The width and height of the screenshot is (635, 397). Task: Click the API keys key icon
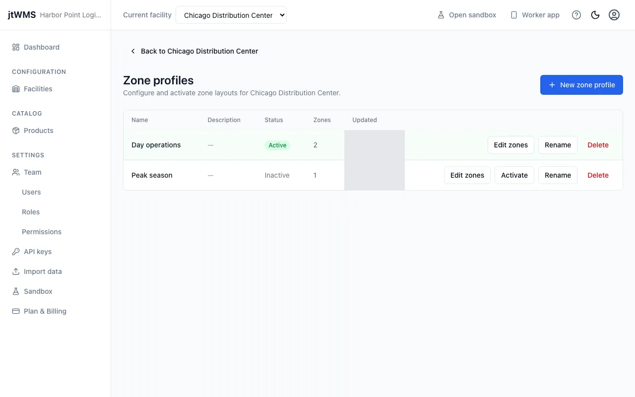(x=16, y=252)
